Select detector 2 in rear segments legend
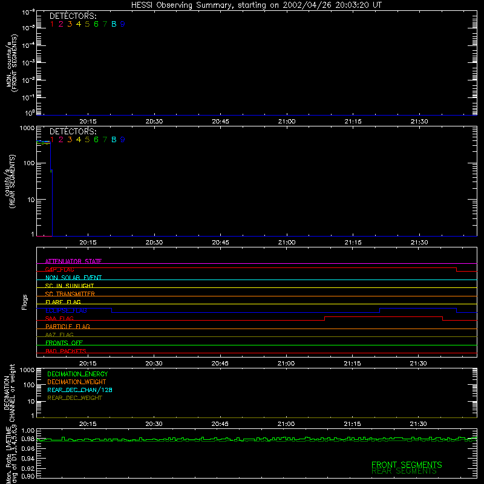The width and height of the screenshot is (484, 484). point(61,140)
